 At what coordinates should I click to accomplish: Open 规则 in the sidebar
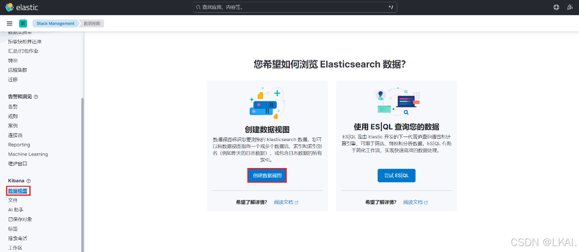point(13,116)
